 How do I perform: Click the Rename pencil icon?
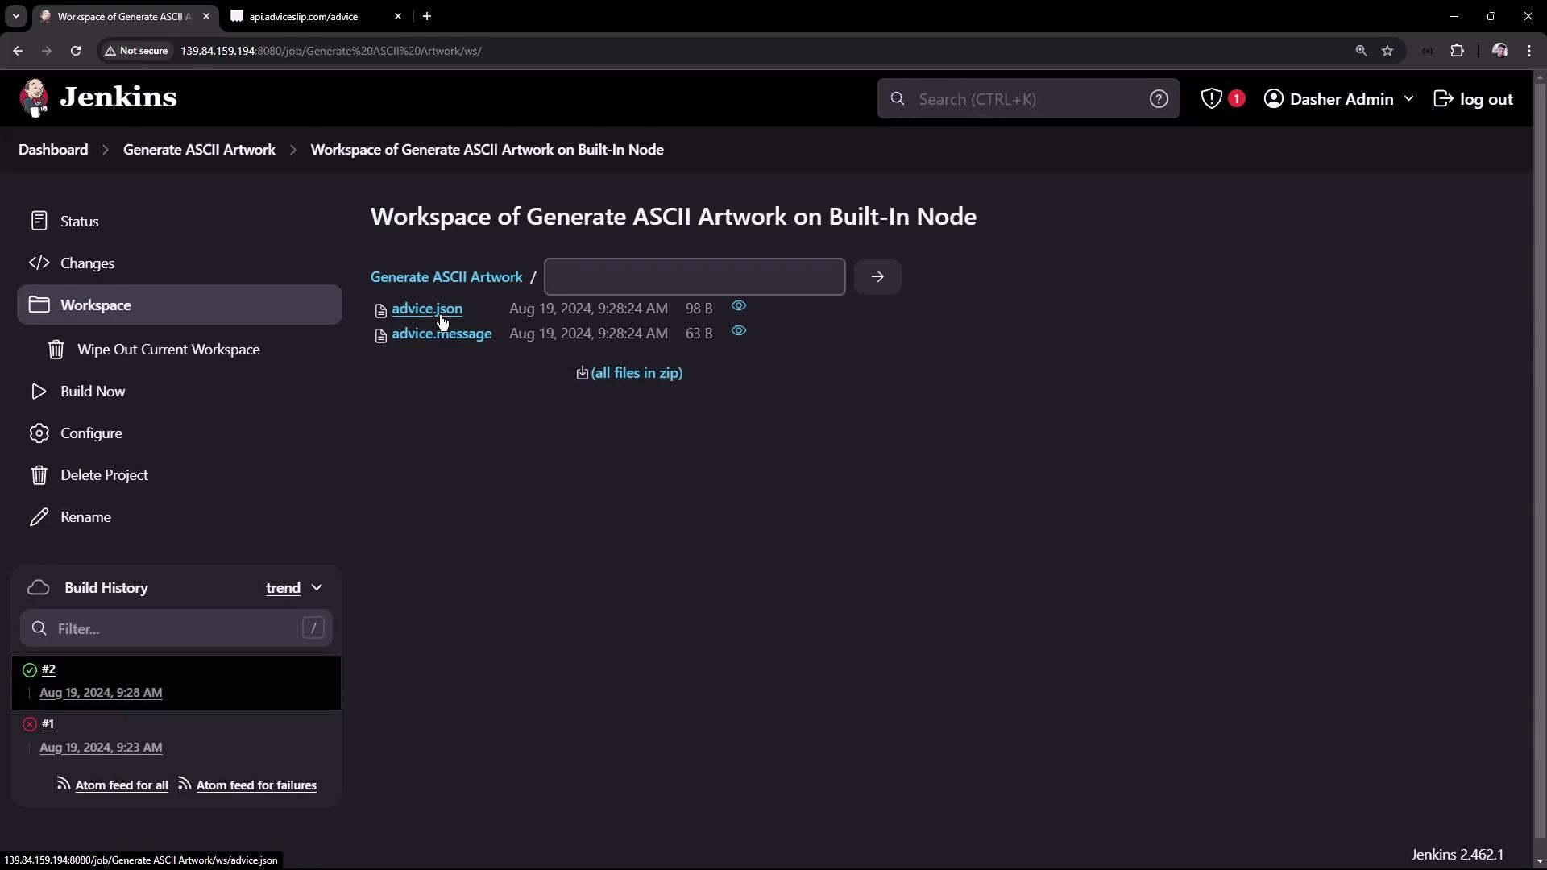point(39,517)
